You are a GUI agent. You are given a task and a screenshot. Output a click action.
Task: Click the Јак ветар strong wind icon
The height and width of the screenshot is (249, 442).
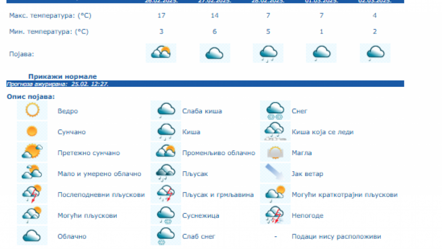[275, 174]
